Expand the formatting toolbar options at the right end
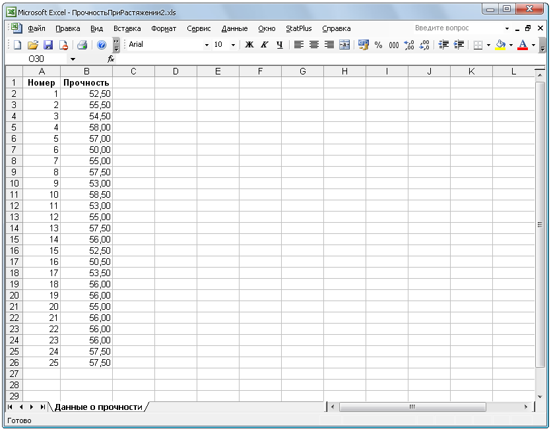 542,45
